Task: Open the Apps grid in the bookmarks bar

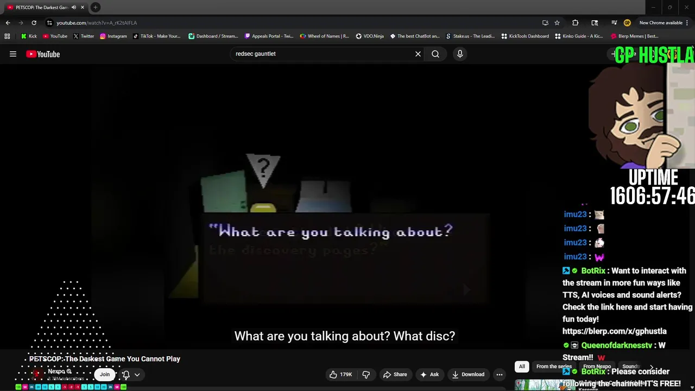Action: pyautogui.click(x=7, y=36)
